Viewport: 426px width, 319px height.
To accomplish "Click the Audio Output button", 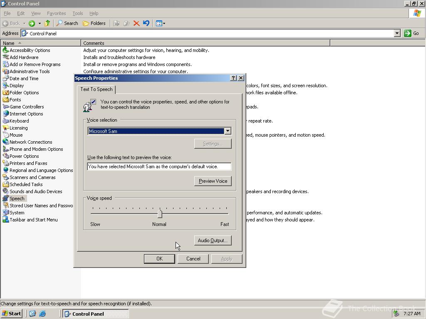I will pos(213,240).
